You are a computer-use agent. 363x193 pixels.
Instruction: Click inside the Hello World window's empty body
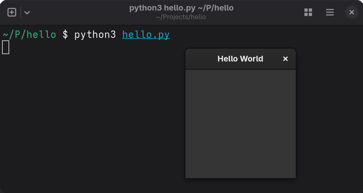(240, 122)
